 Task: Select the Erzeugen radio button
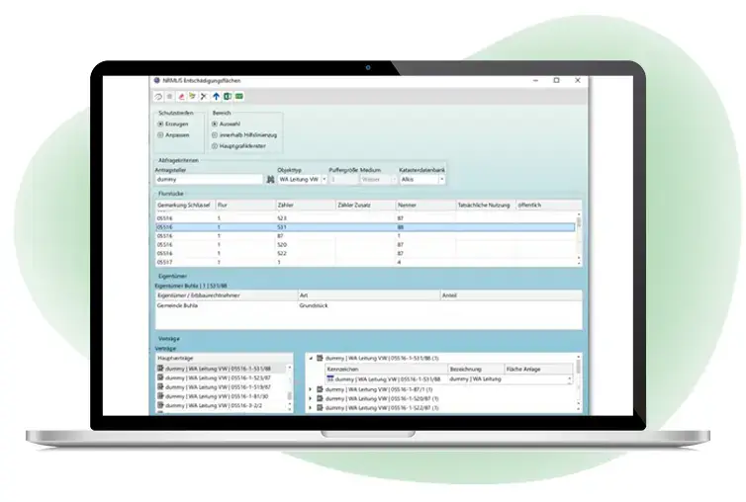point(162,124)
